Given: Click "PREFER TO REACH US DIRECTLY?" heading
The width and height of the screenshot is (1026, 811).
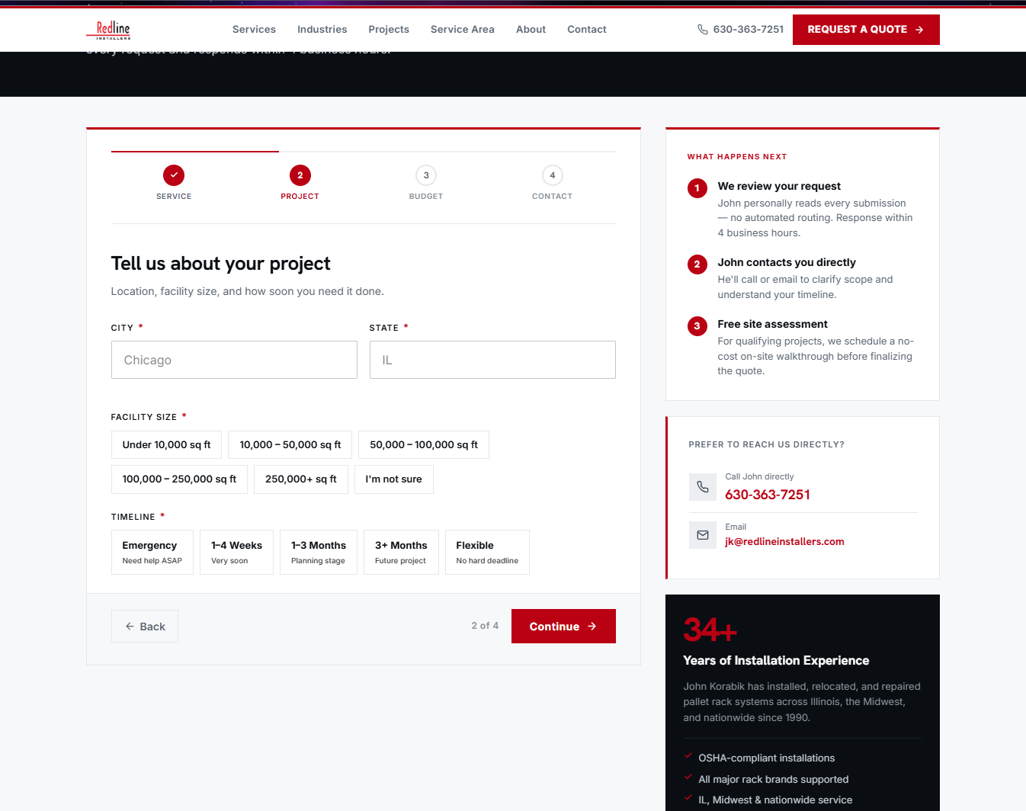Looking at the screenshot, I should click(x=766, y=445).
